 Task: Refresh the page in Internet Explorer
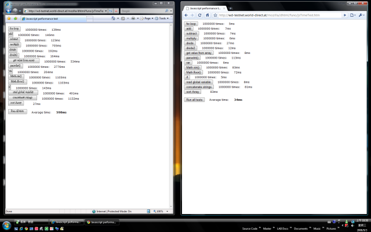pyautogui.click(x=111, y=11)
